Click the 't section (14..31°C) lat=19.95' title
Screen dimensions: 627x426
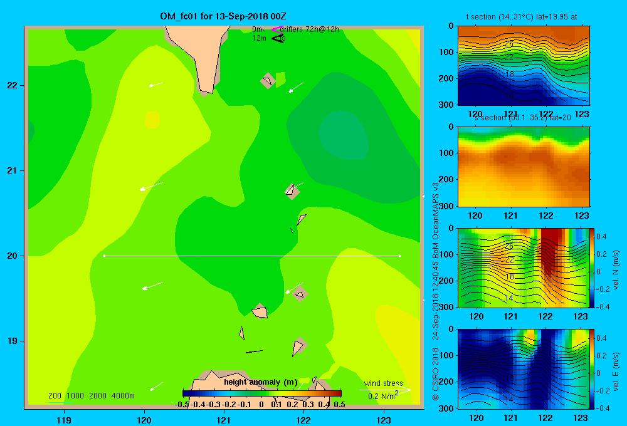click(522, 17)
